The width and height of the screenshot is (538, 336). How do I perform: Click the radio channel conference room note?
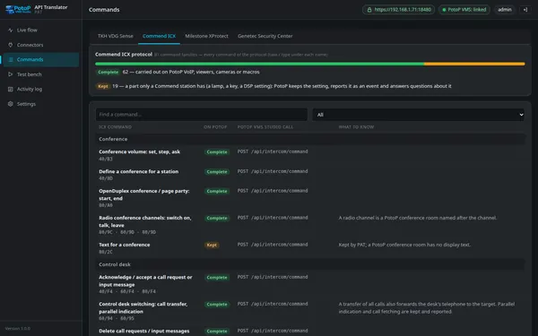[418, 218]
